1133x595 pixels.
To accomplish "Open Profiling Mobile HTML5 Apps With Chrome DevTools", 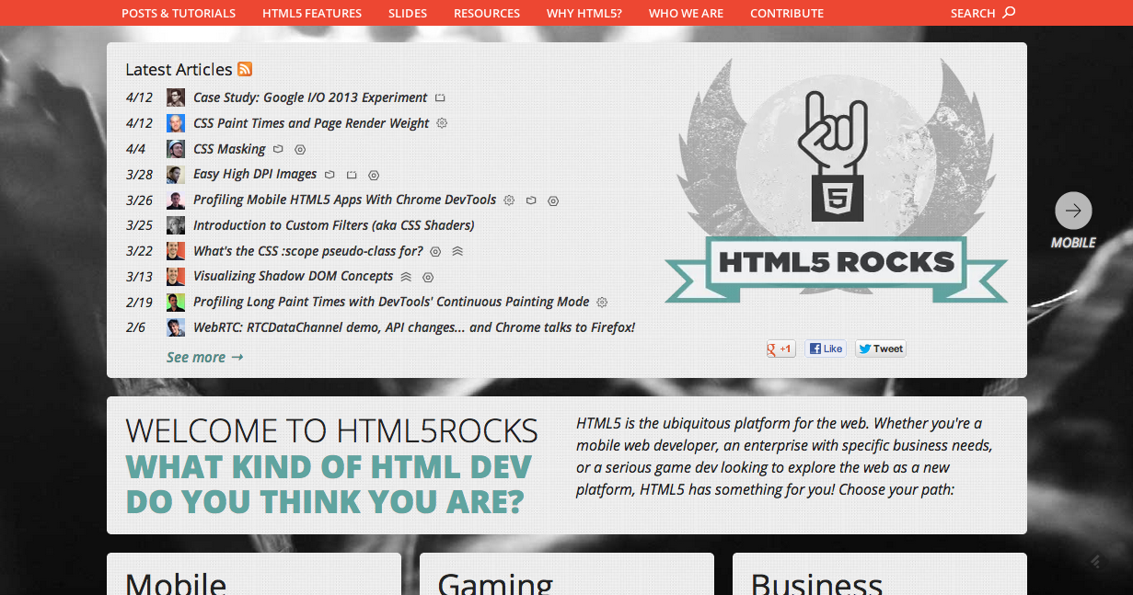I will click(x=344, y=200).
